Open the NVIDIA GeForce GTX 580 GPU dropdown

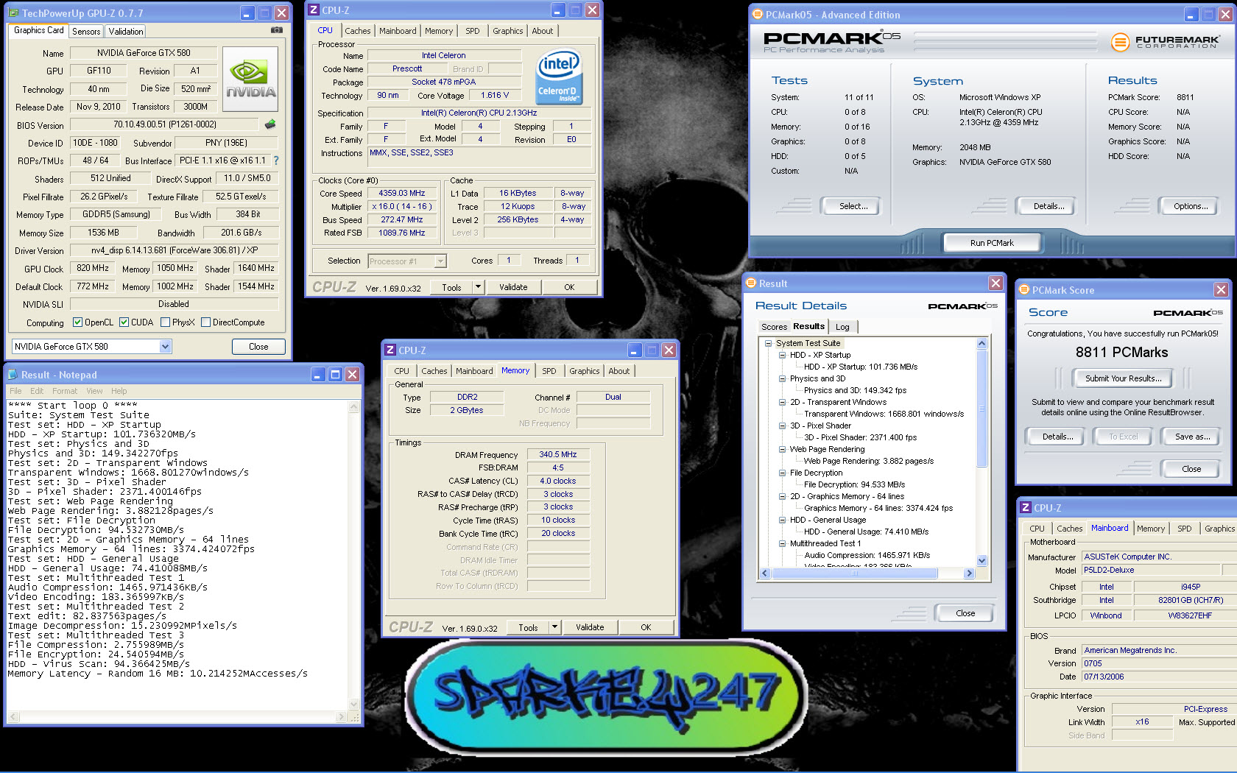(x=165, y=347)
